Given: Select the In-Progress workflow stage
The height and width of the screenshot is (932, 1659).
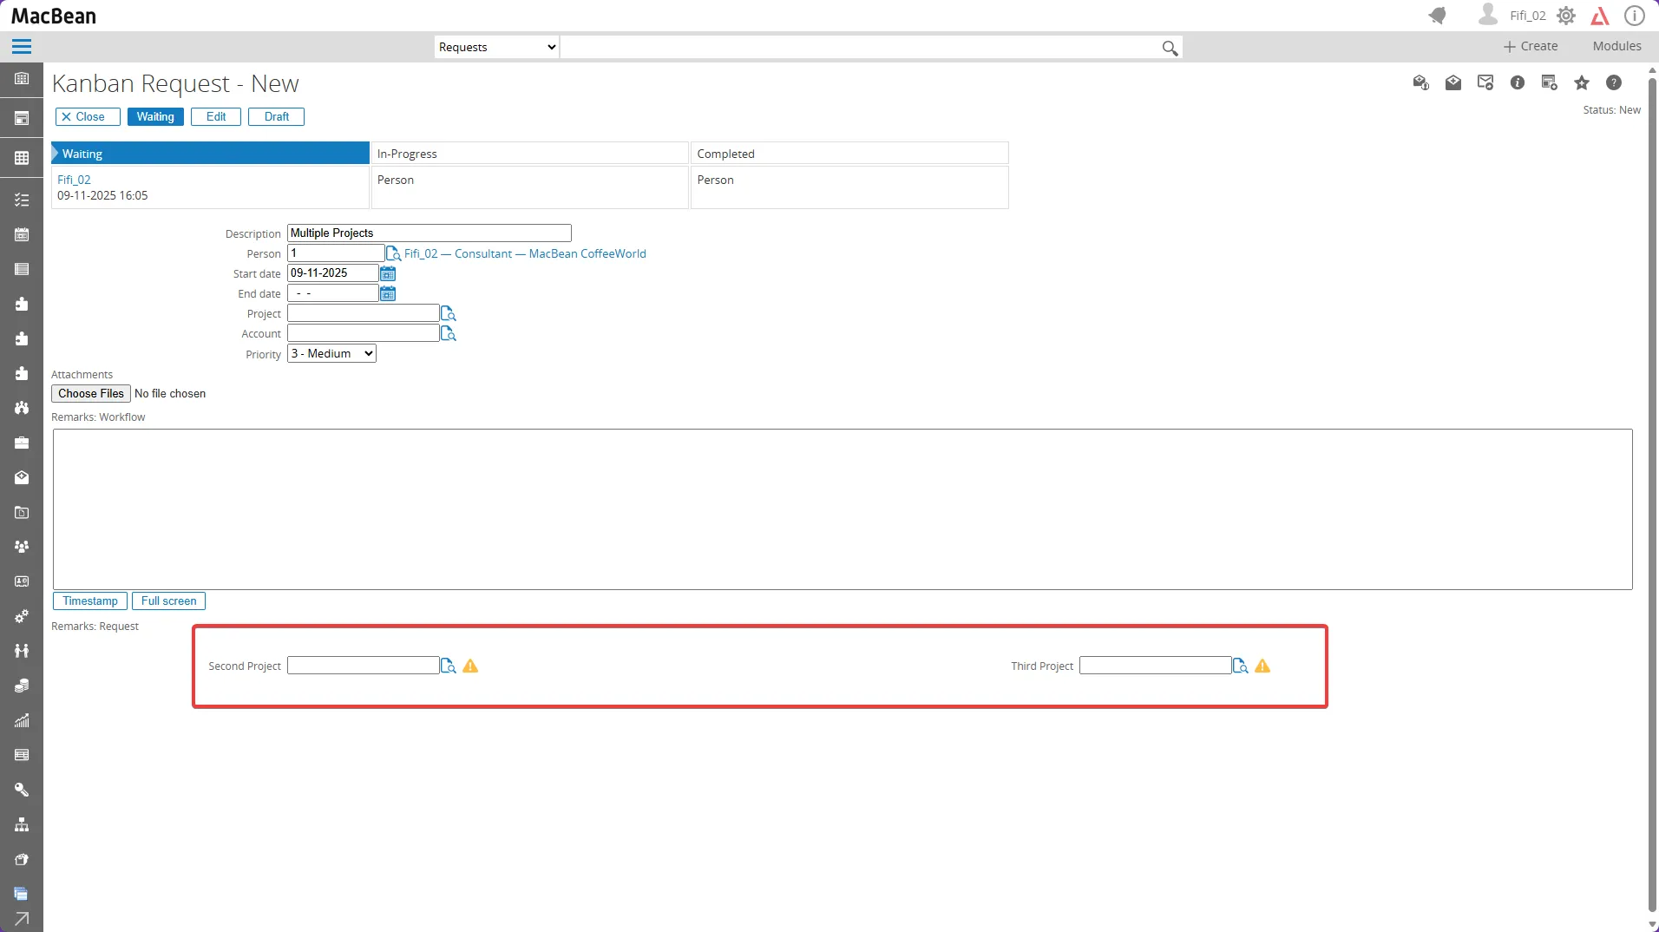Looking at the screenshot, I should [529, 154].
